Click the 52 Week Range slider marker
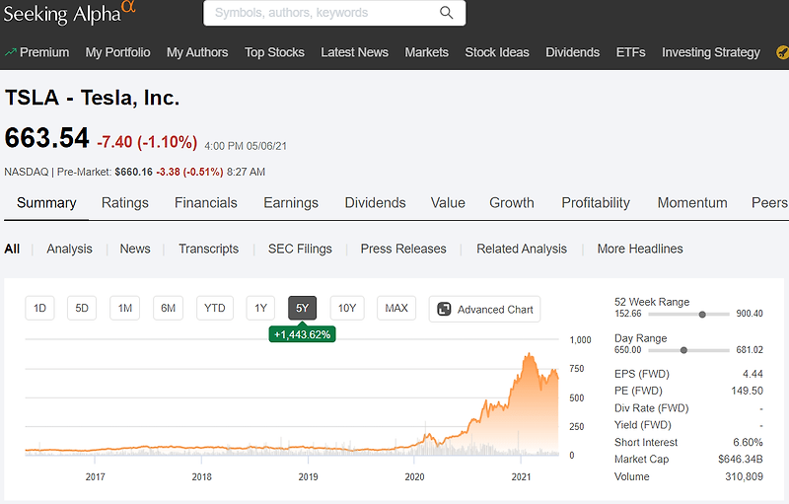This screenshot has height=504, width=789. coord(702,315)
